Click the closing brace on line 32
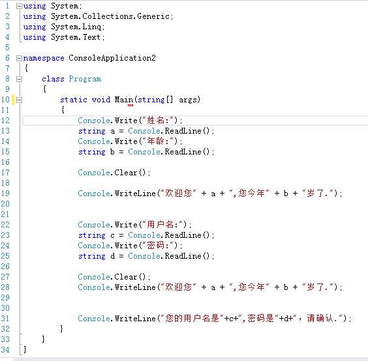Screen dimensions: 368x361 point(62,328)
